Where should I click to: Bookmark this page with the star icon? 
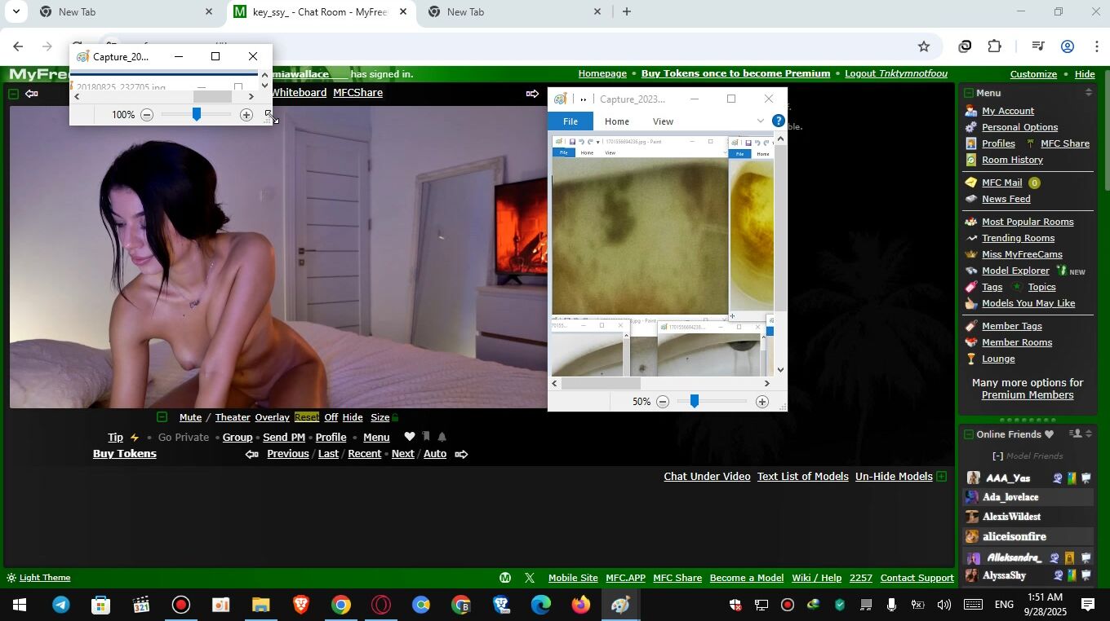pyautogui.click(x=923, y=46)
